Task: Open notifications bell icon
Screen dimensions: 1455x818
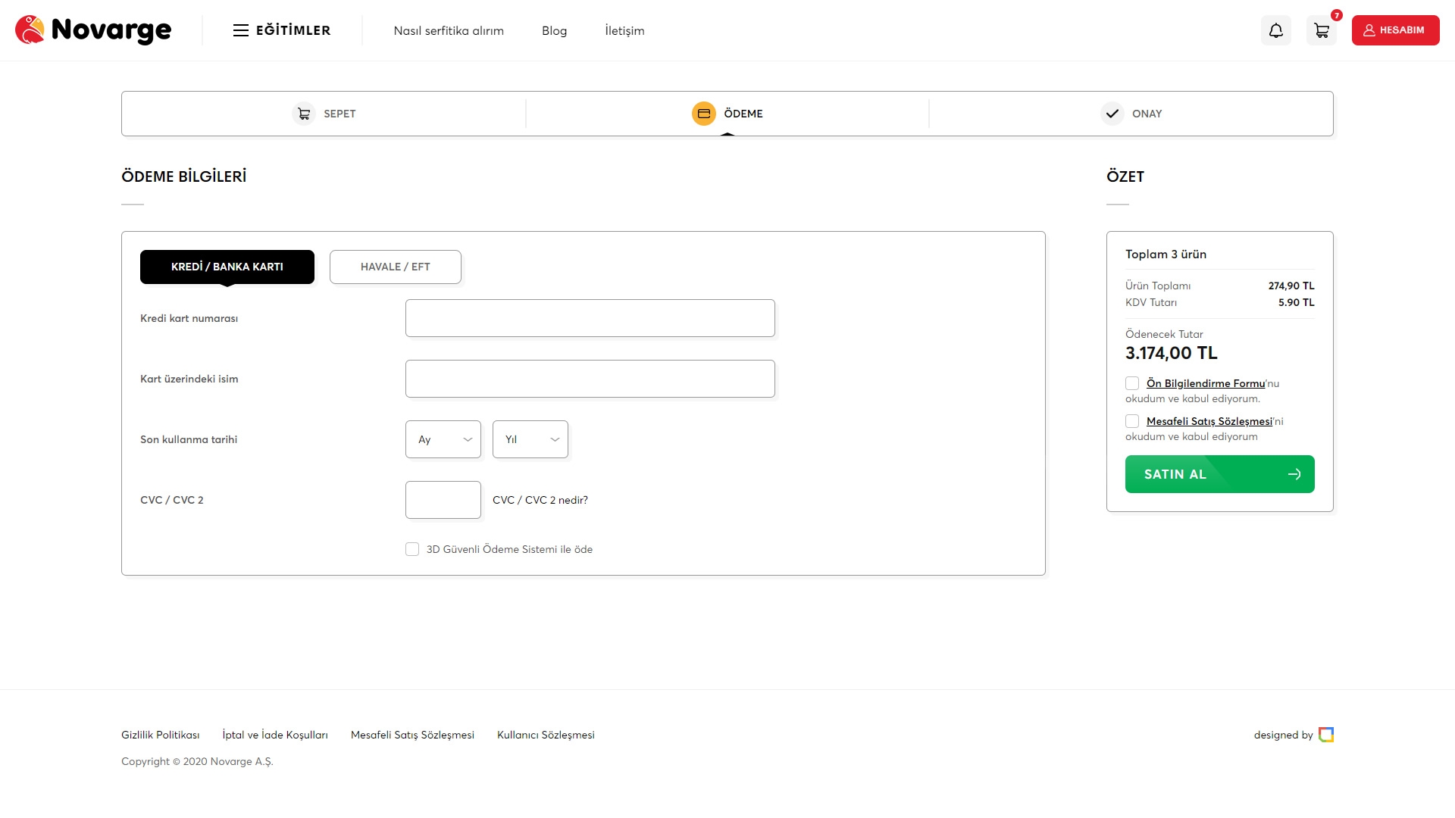Action: pyautogui.click(x=1276, y=30)
